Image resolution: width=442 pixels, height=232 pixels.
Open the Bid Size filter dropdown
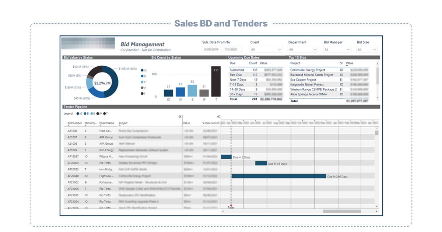click(367, 49)
